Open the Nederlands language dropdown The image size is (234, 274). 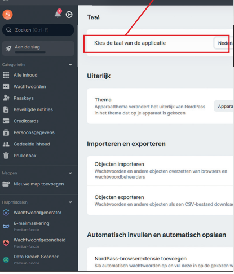pos(223,43)
